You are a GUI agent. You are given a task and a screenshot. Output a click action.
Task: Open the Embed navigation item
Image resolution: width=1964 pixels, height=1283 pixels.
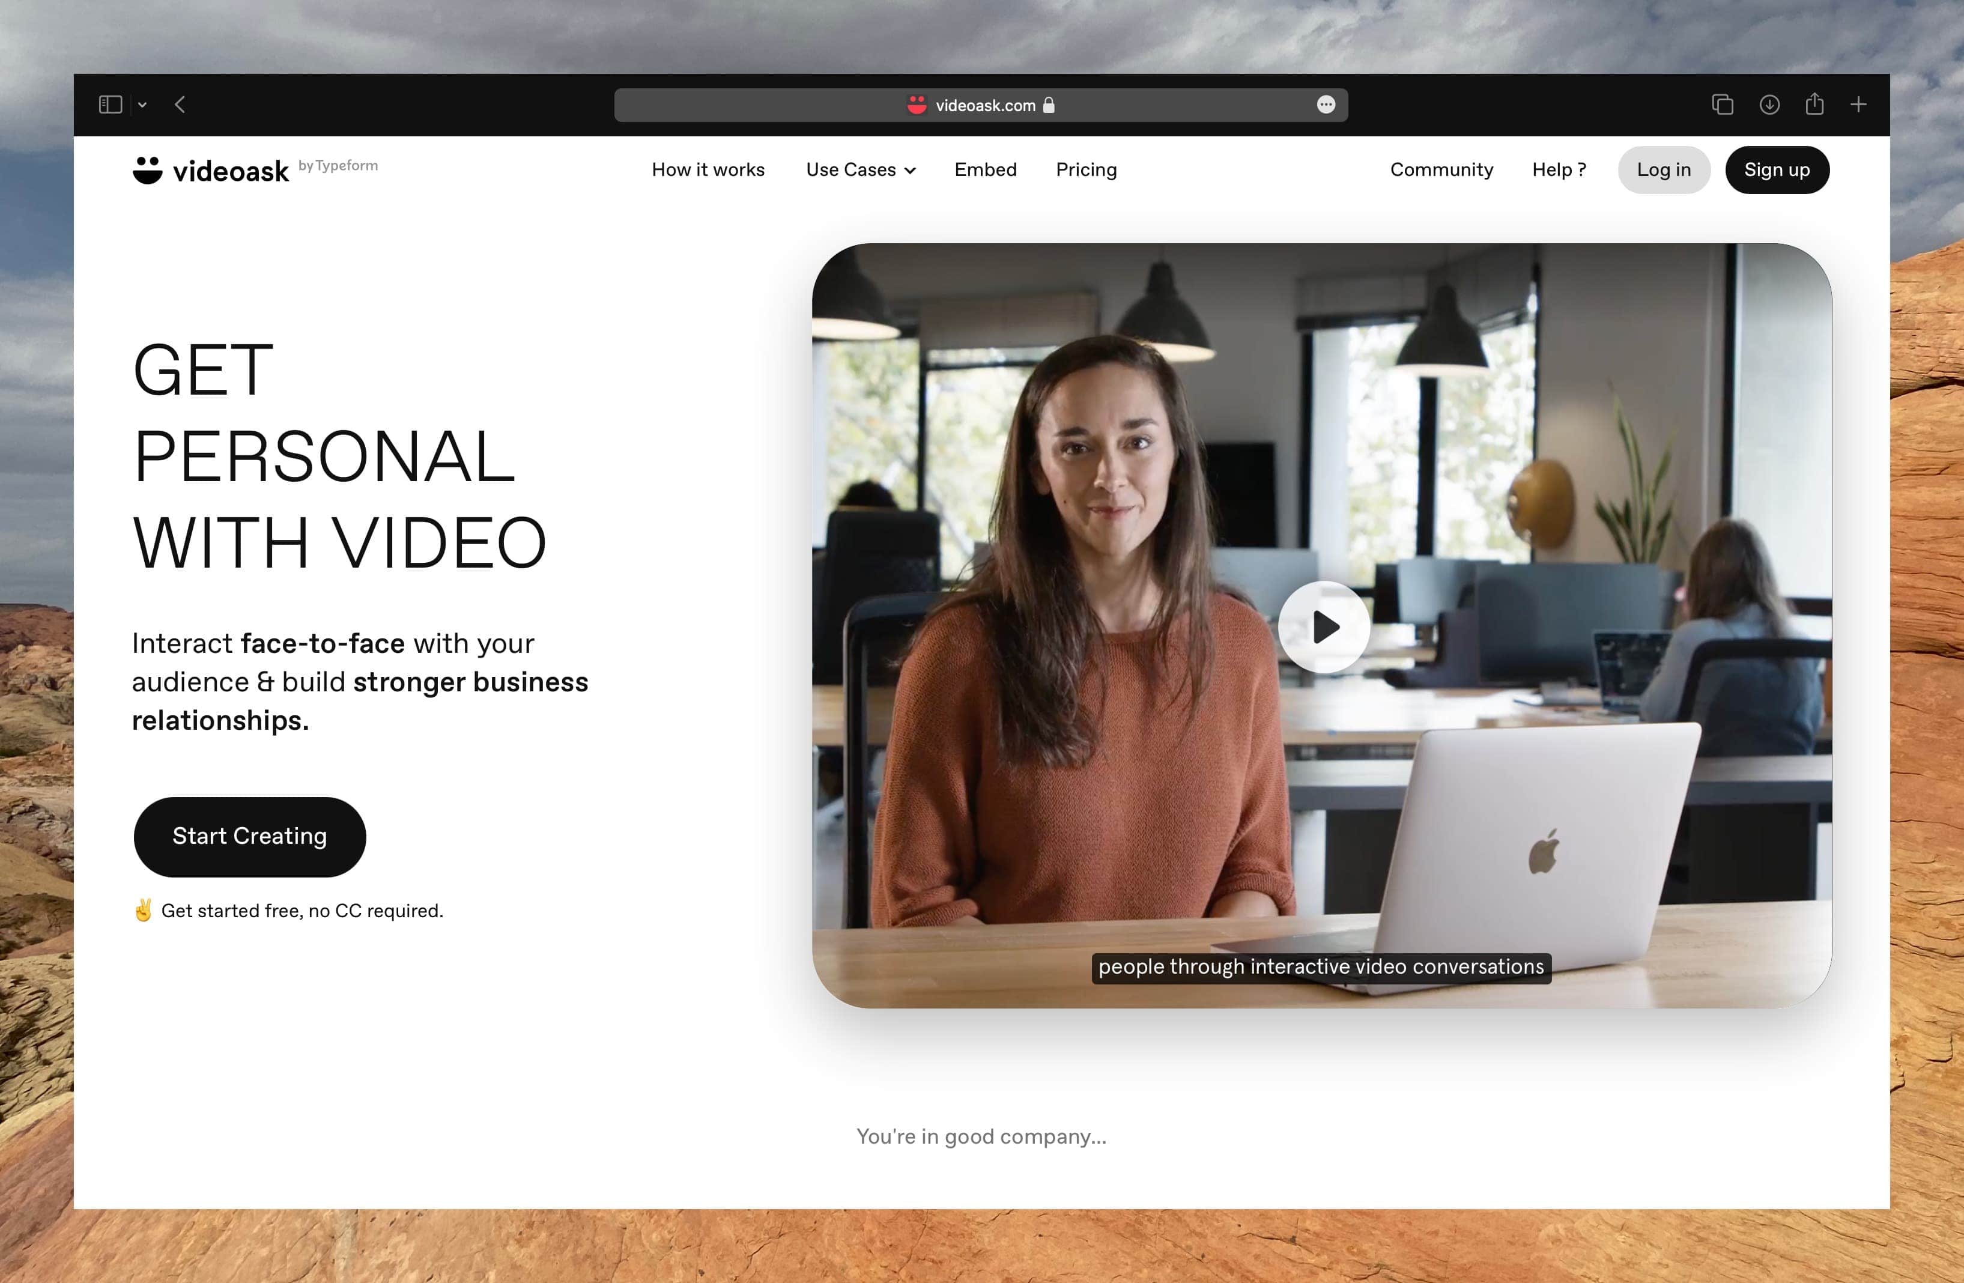(x=985, y=170)
